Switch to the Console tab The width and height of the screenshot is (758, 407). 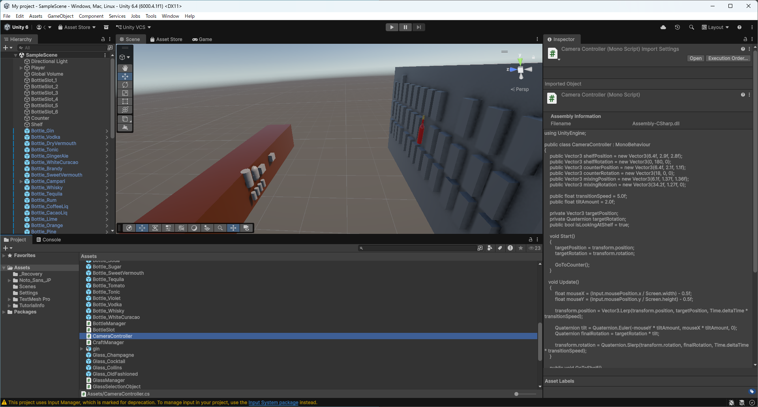pyautogui.click(x=48, y=240)
